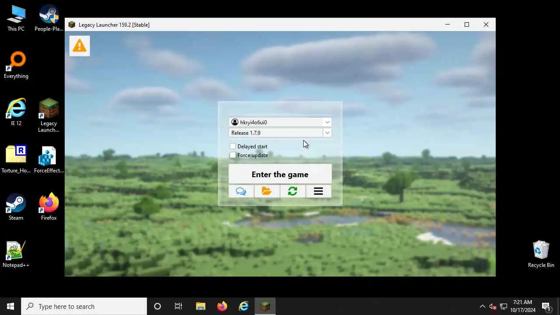560x315 pixels.
Task: Show hidden system tray icons
Action: [483, 306]
